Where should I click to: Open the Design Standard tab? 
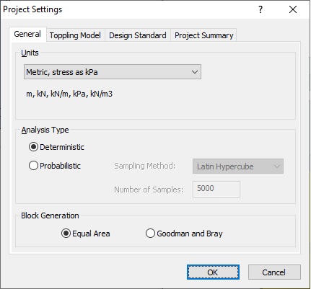(138, 35)
